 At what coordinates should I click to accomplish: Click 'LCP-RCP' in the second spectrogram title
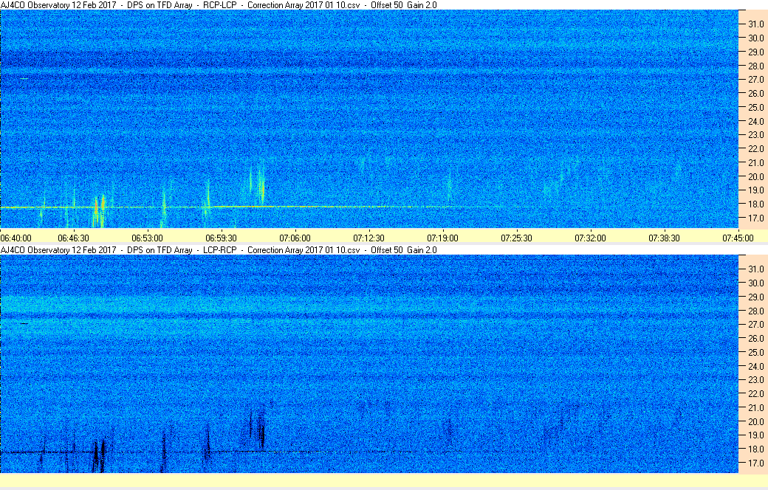coord(220,250)
